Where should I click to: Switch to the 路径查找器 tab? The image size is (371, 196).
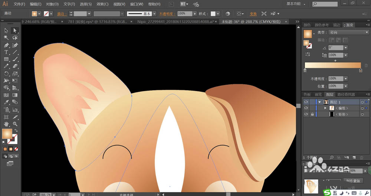point(347,95)
